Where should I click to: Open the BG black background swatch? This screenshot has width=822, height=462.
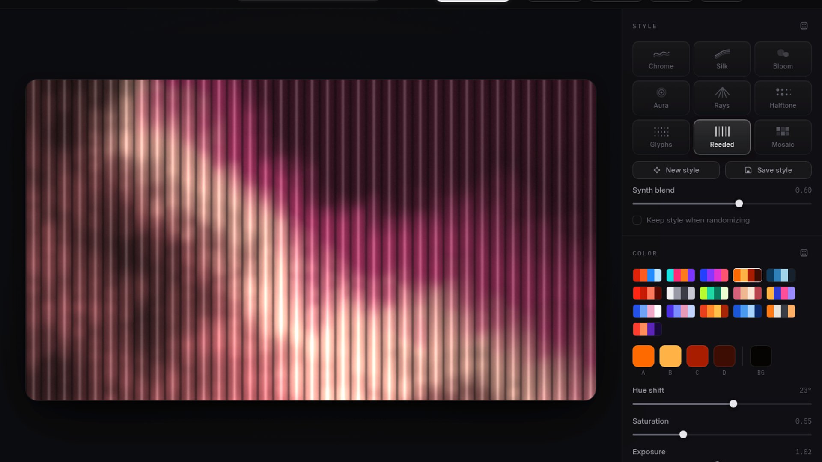click(x=761, y=356)
